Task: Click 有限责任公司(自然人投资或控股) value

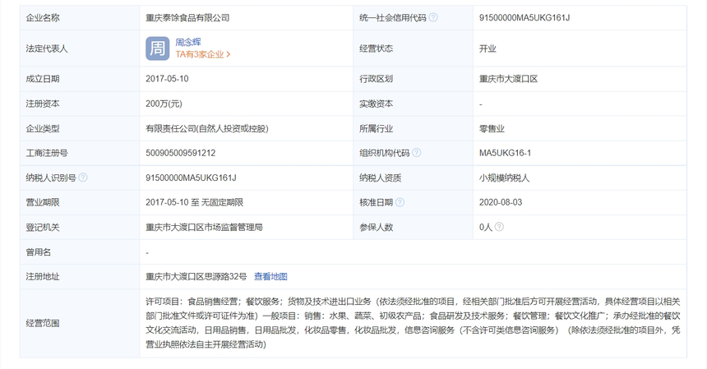Action: pyautogui.click(x=207, y=128)
